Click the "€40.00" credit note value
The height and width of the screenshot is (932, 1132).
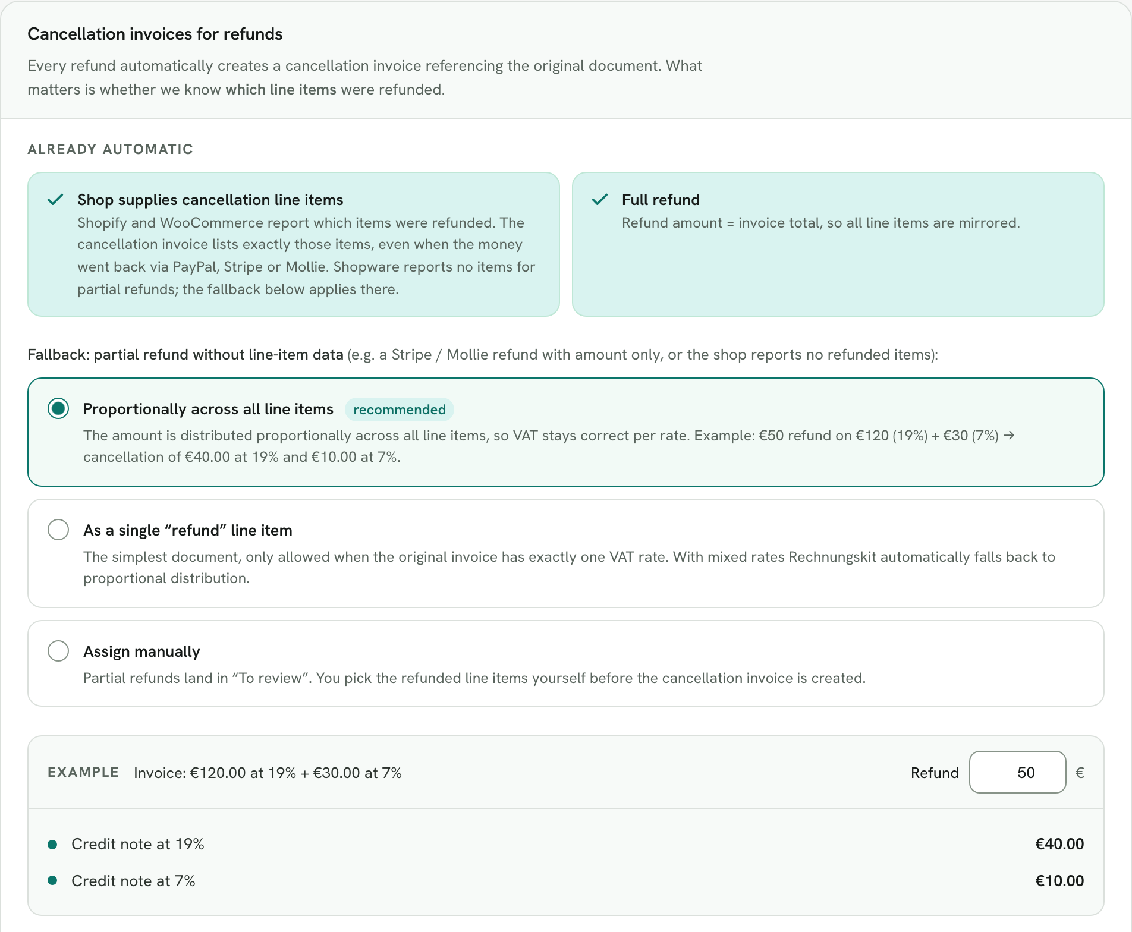pos(1059,844)
